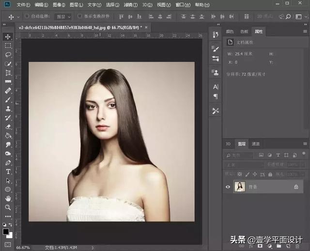Select the Crop tool
Screen dimensions: 310x251
pos(8,73)
